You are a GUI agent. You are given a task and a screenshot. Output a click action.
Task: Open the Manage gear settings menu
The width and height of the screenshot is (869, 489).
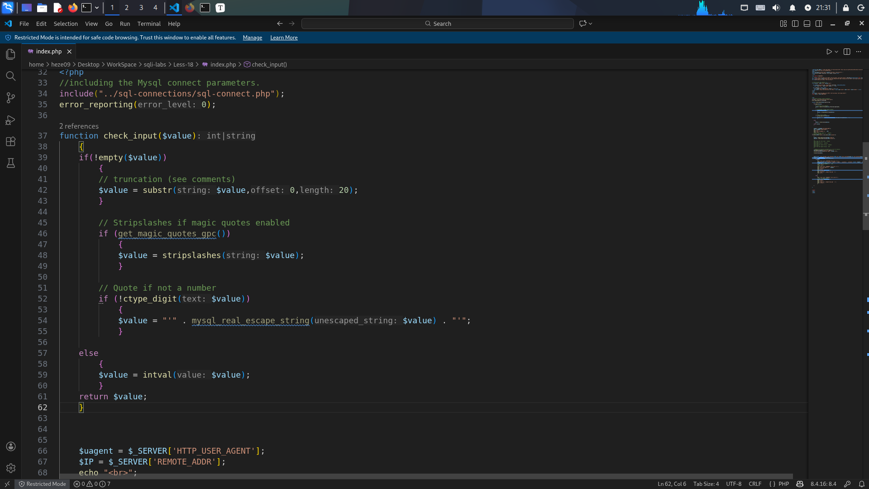tap(11, 468)
